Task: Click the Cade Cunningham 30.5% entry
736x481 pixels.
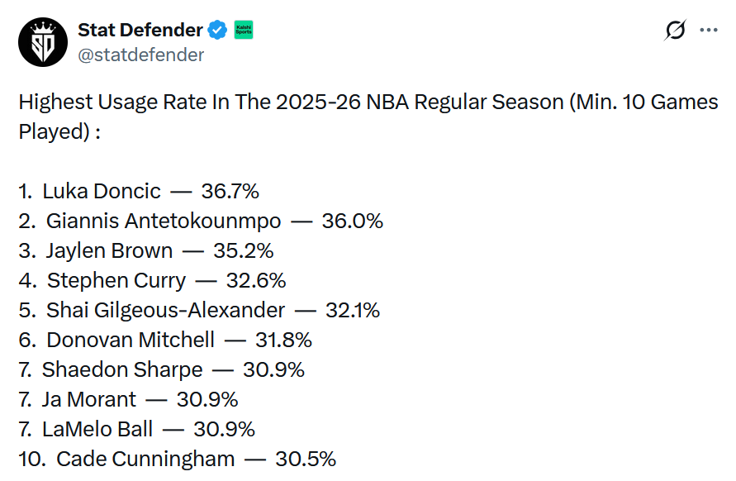Action: pos(178,460)
